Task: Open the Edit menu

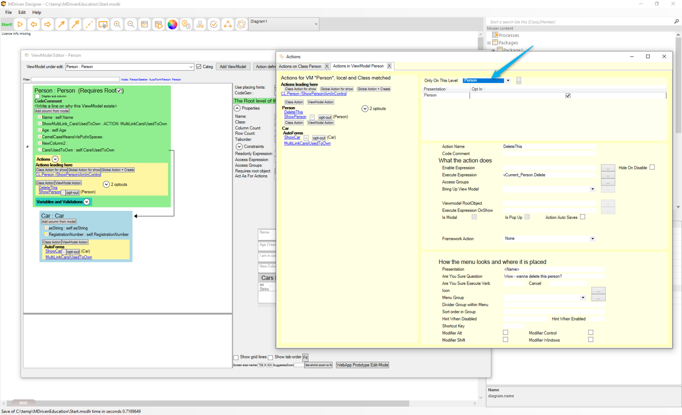Action: click(22, 12)
